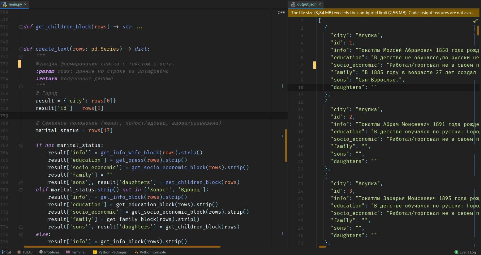The image size is (481, 255).
Task: Click the OFF highlighting indicator in main.py
Action: 281,13
